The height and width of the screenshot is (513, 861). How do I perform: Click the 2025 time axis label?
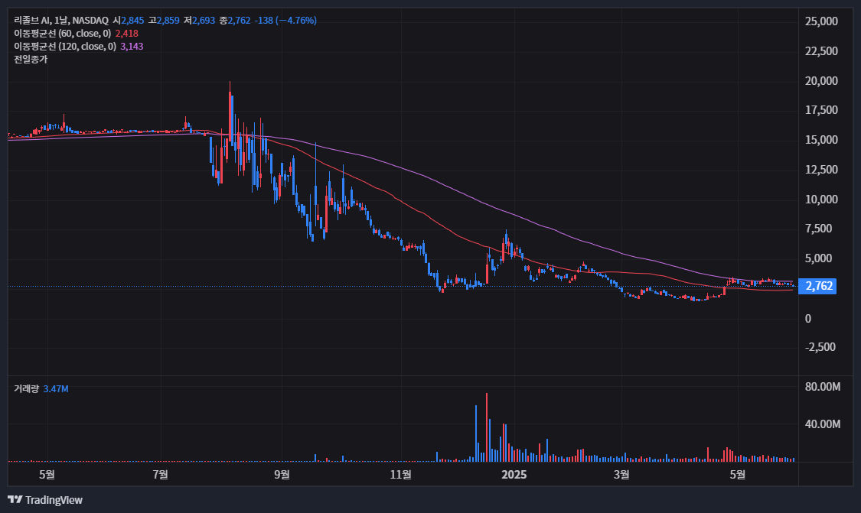pos(514,474)
